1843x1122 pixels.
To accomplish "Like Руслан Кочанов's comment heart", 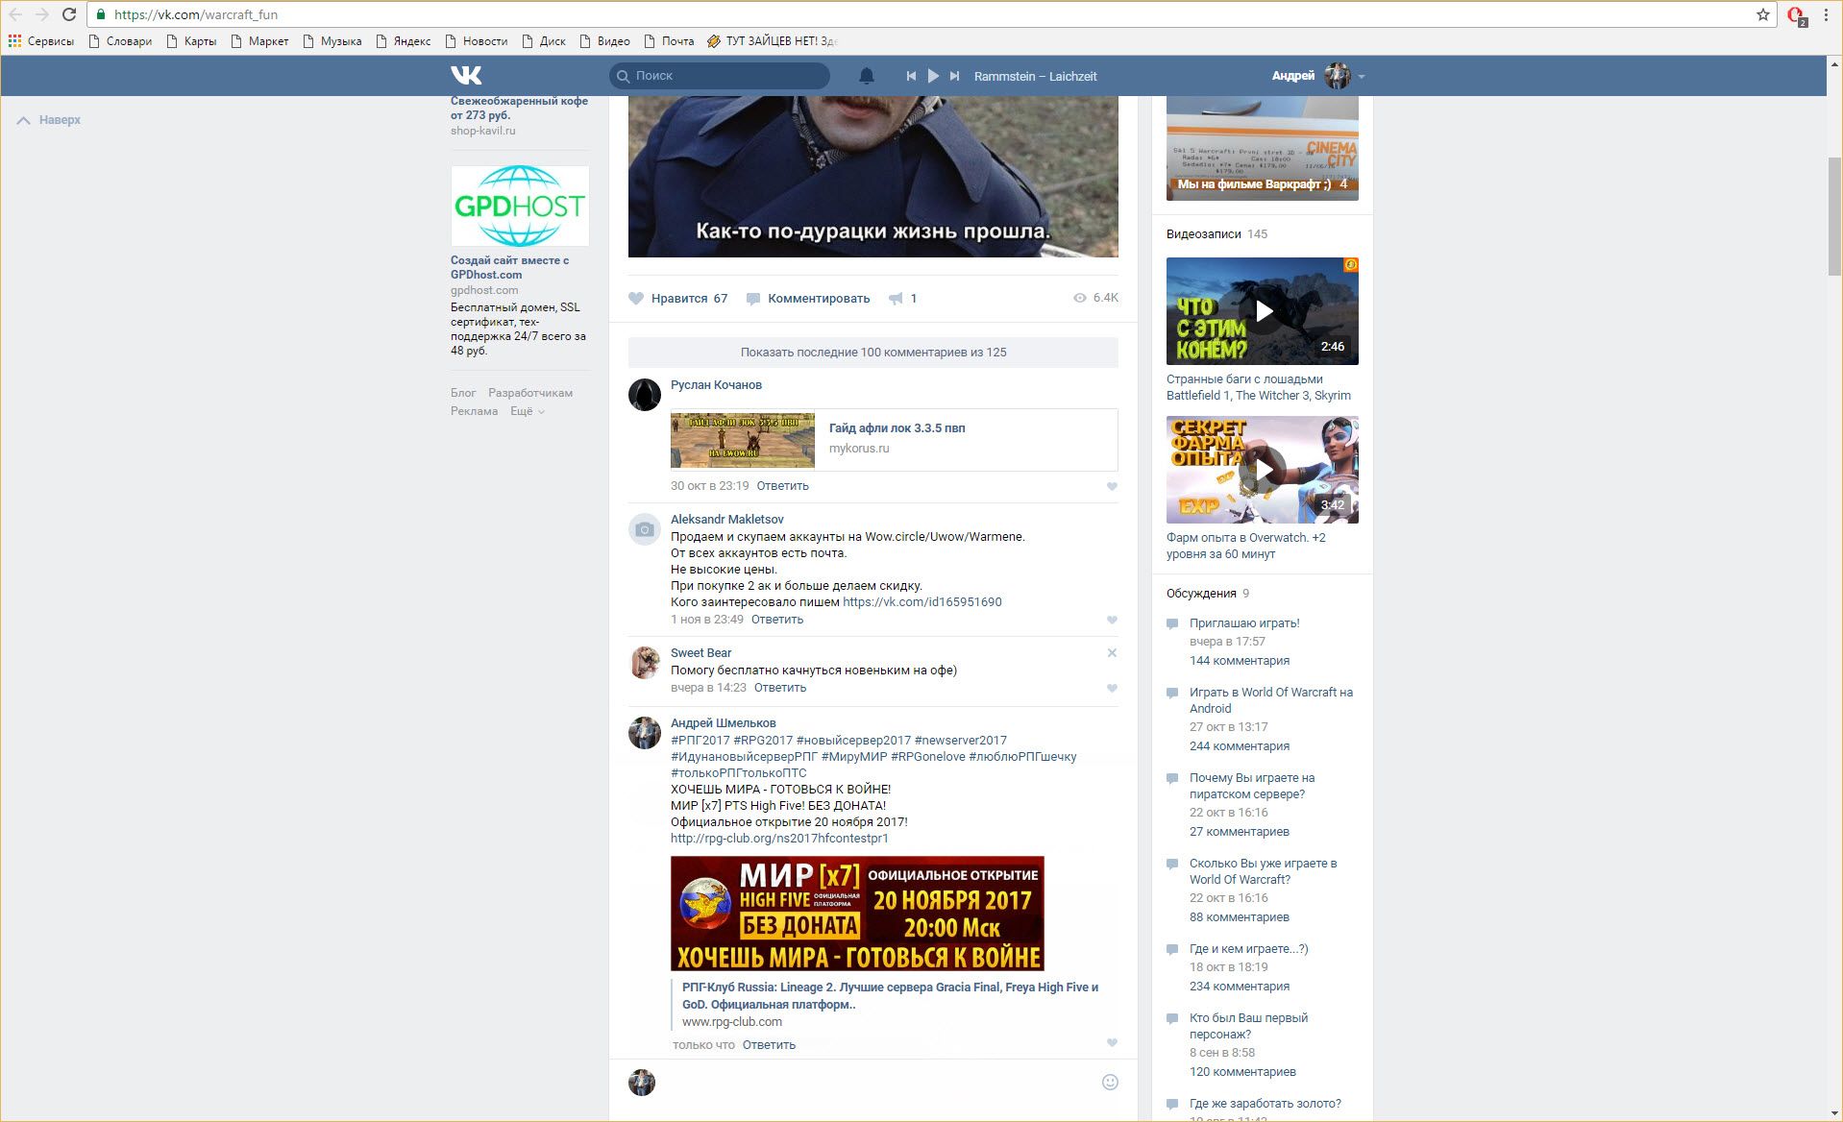I will [1112, 487].
